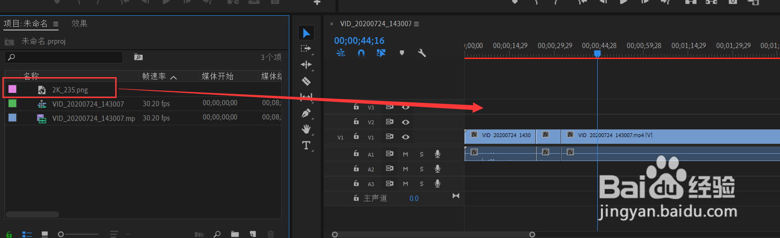
Task: Select the Selection (arrow) tool
Action: pos(306,33)
